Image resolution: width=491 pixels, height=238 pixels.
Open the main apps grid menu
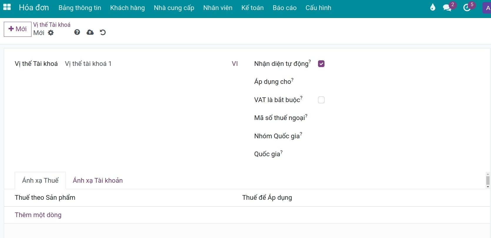(x=7, y=7)
